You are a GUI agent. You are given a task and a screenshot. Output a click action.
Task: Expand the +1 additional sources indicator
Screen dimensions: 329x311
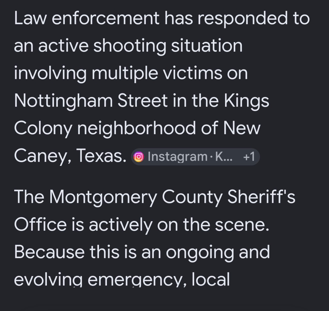coord(249,157)
